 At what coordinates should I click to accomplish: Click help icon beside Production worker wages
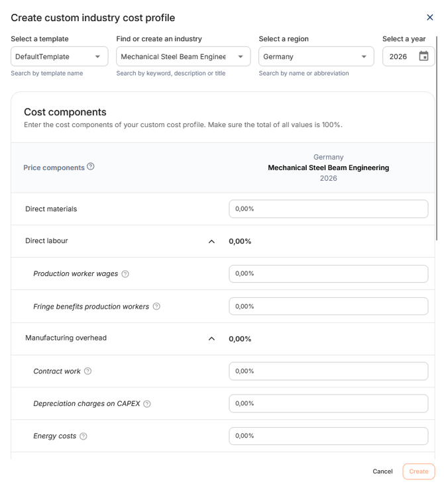pyautogui.click(x=125, y=274)
